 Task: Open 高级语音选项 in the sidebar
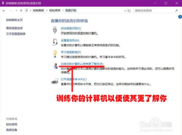(14, 28)
